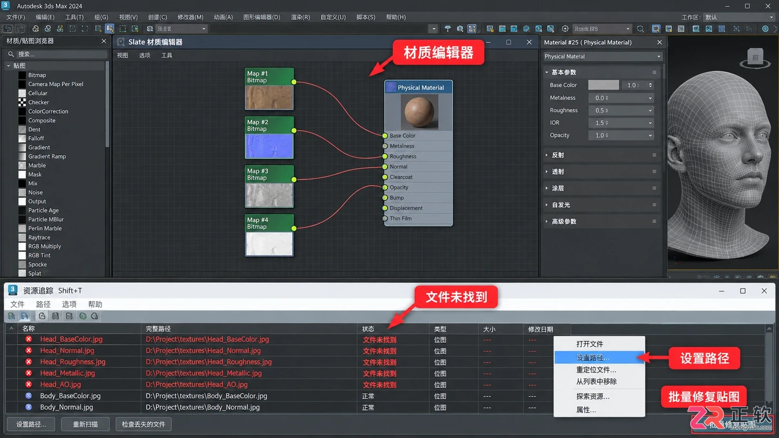779x438 pixels.
Task: Click the Undo arrow in main toolbar
Action: click(x=8, y=29)
